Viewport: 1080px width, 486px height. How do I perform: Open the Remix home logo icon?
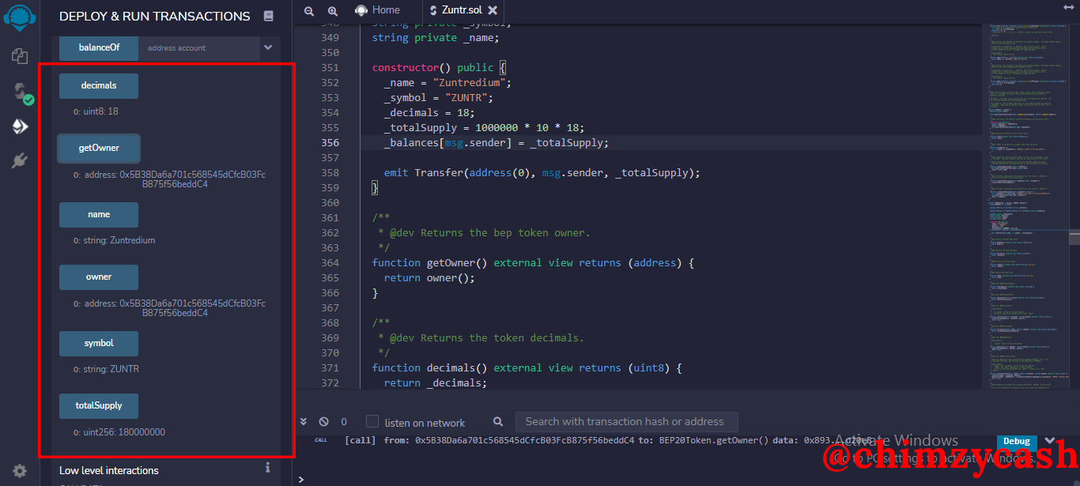point(20,16)
